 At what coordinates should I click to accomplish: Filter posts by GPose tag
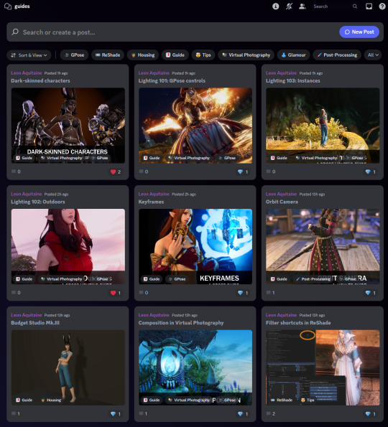coord(75,55)
